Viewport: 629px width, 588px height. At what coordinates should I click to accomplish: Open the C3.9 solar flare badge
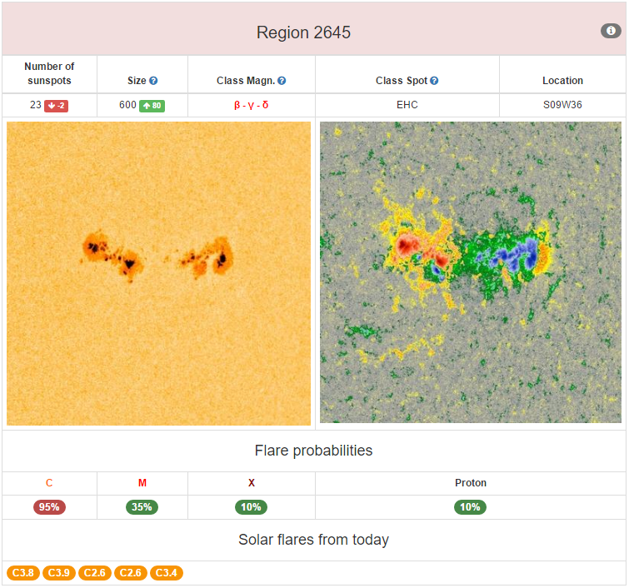tap(58, 573)
